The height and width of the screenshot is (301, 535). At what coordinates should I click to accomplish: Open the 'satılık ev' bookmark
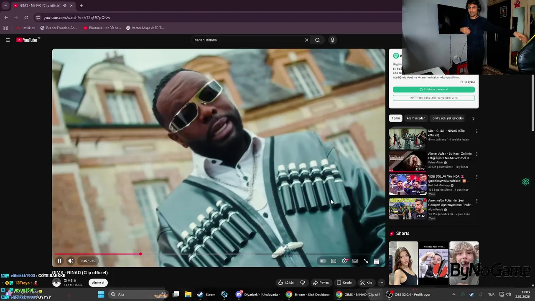(25, 28)
